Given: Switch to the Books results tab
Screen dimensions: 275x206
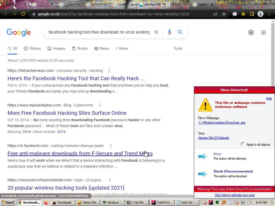Looking at the screenshot, I should [80, 48].
